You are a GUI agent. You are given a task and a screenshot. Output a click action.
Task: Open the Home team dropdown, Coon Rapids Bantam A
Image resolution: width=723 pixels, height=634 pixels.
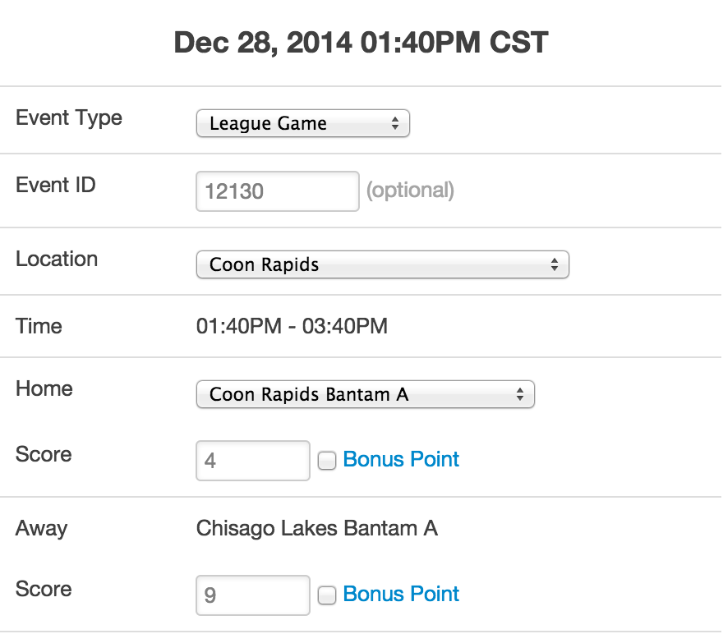(365, 394)
